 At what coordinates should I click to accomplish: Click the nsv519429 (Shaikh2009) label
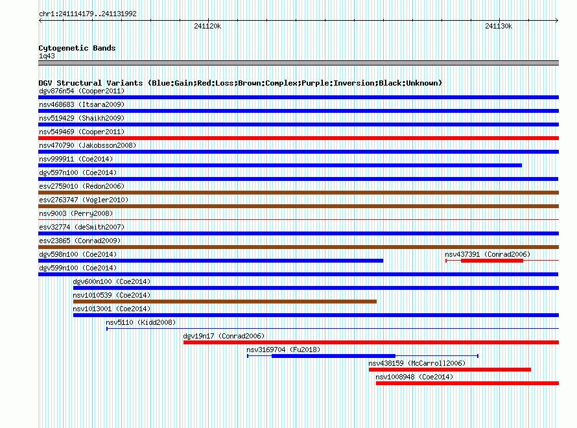82,118
